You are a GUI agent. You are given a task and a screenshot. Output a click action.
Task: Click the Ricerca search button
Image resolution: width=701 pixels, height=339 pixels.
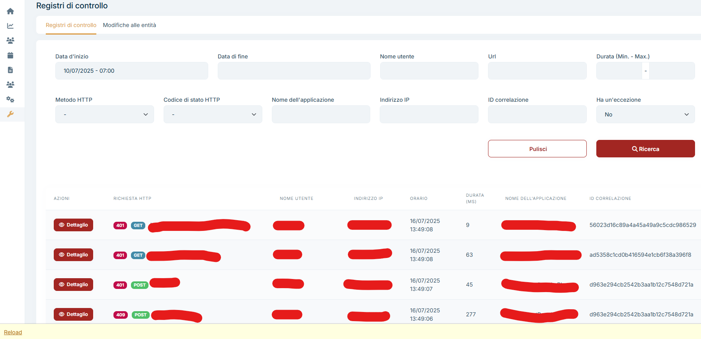(x=645, y=149)
